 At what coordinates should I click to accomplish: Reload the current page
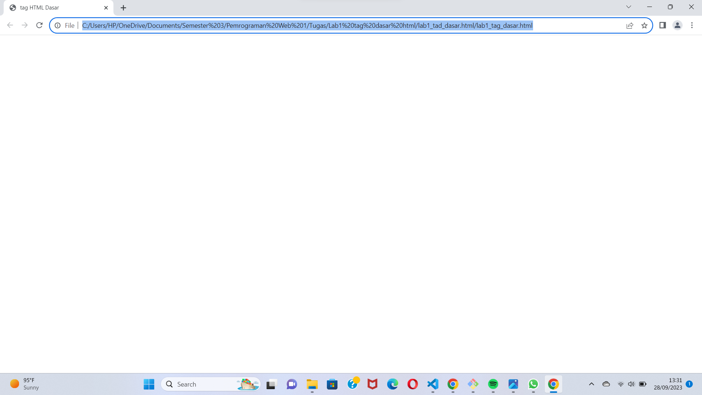click(39, 25)
